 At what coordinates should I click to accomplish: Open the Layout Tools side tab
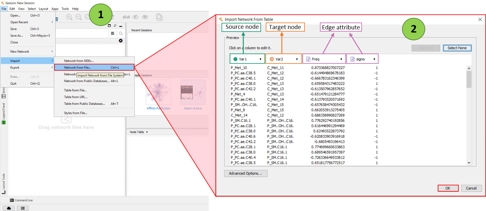point(4,184)
